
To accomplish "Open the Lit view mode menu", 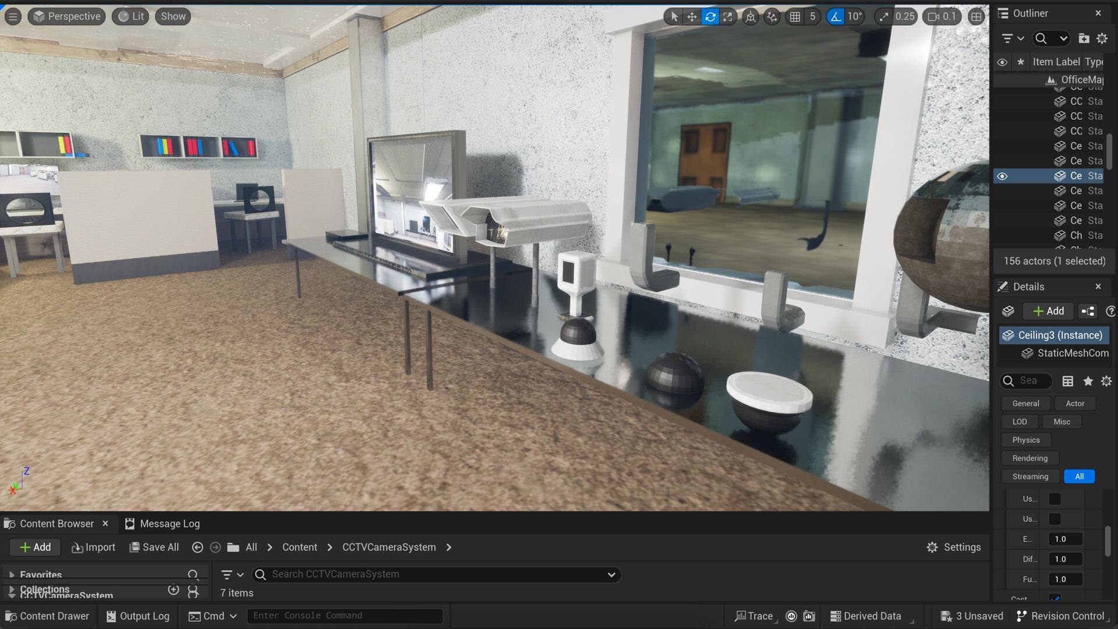I will coord(131,16).
